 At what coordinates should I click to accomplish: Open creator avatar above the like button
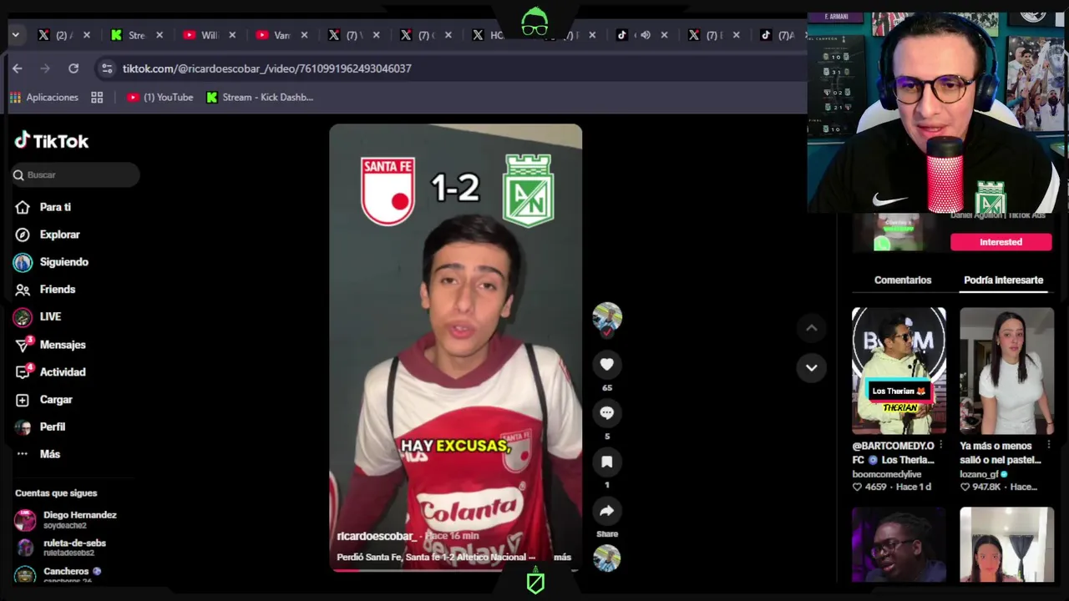click(x=607, y=318)
